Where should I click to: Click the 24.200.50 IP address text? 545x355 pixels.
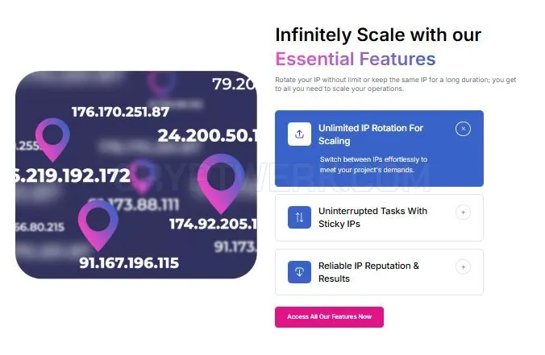click(x=207, y=135)
